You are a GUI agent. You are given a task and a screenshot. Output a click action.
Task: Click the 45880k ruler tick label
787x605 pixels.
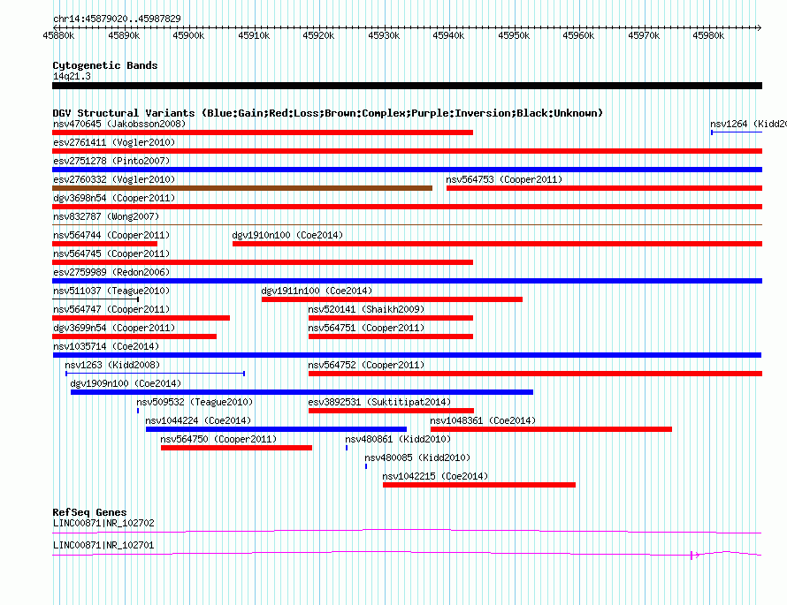click(58, 35)
